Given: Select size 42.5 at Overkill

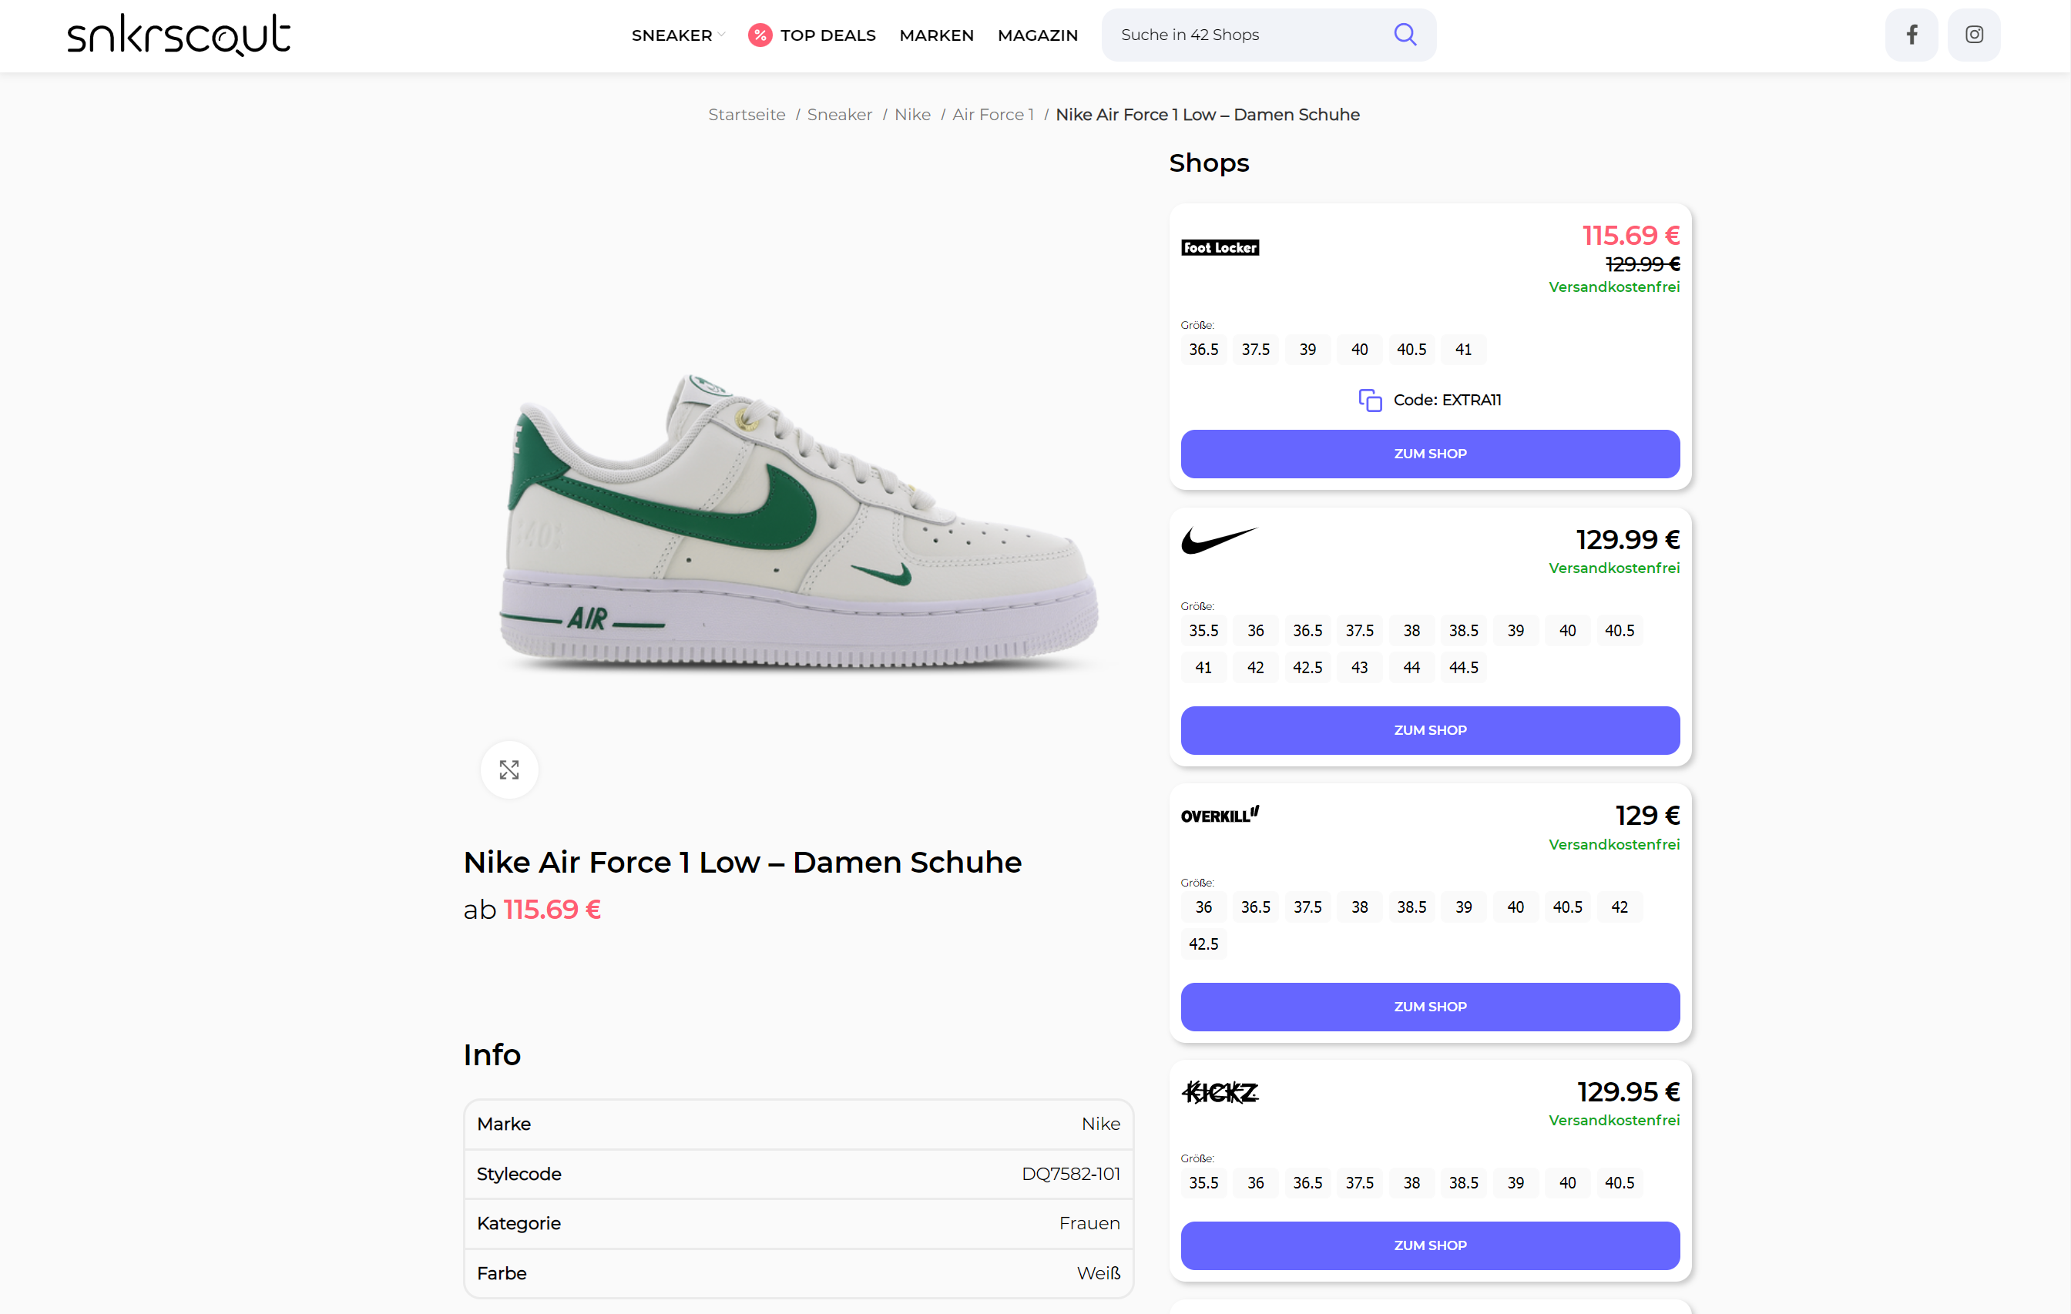Looking at the screenshot, I should 1203,944.
